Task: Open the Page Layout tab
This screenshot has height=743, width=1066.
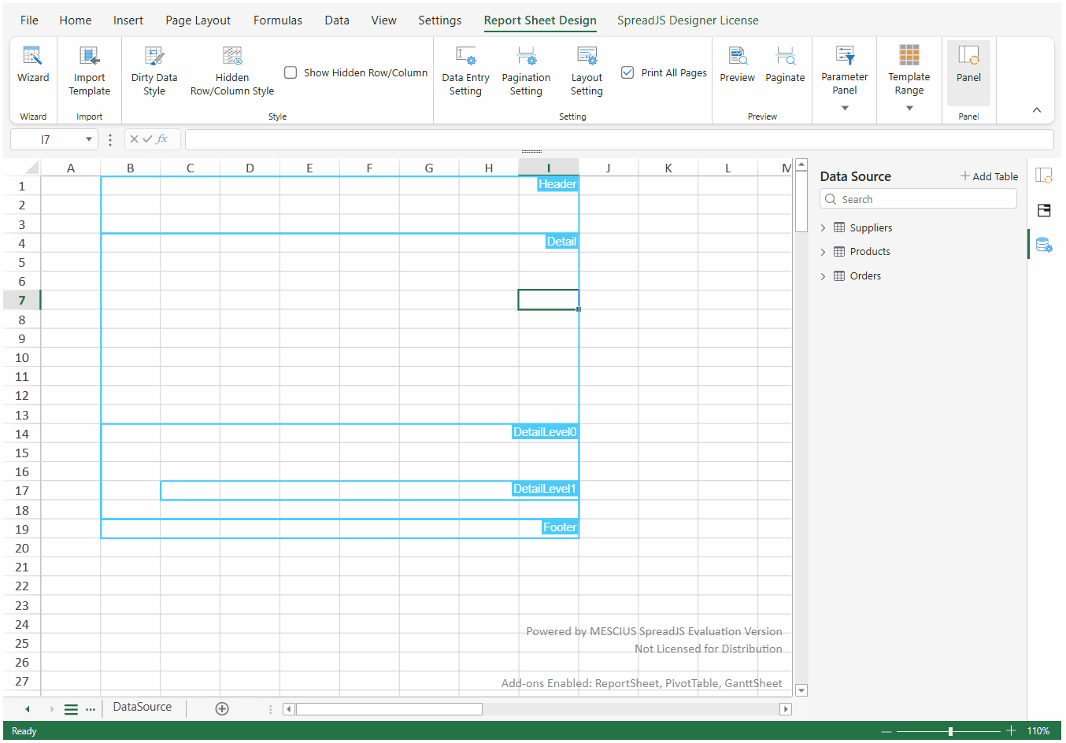Action: (198, 20)
